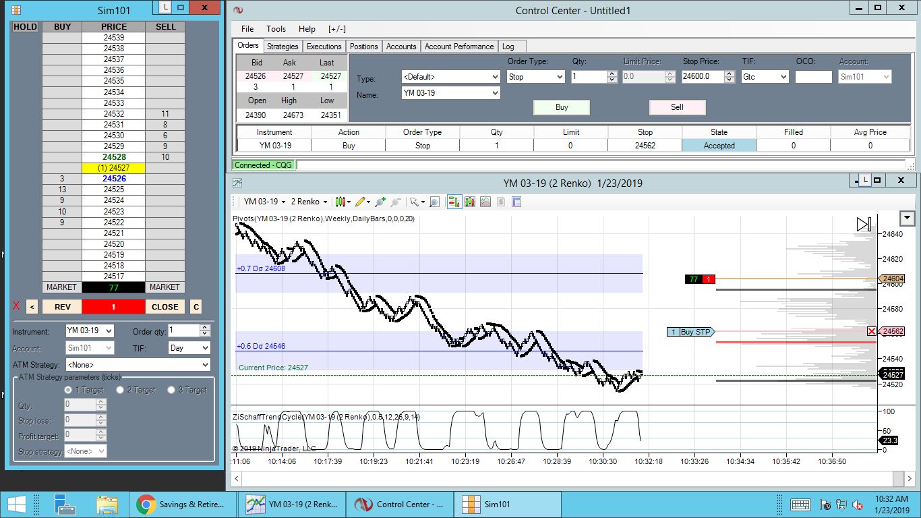Image resolution: width=921 pixels, height=518 pixels.
Task: Click price row 24532 in SuperDOM
Action: (113, 114)
